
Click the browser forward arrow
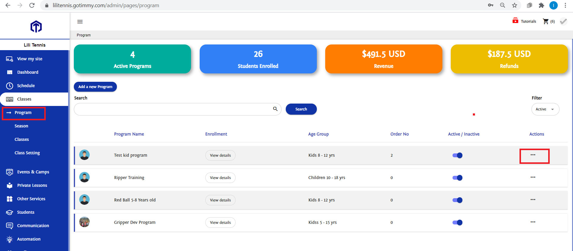point(20,5)
